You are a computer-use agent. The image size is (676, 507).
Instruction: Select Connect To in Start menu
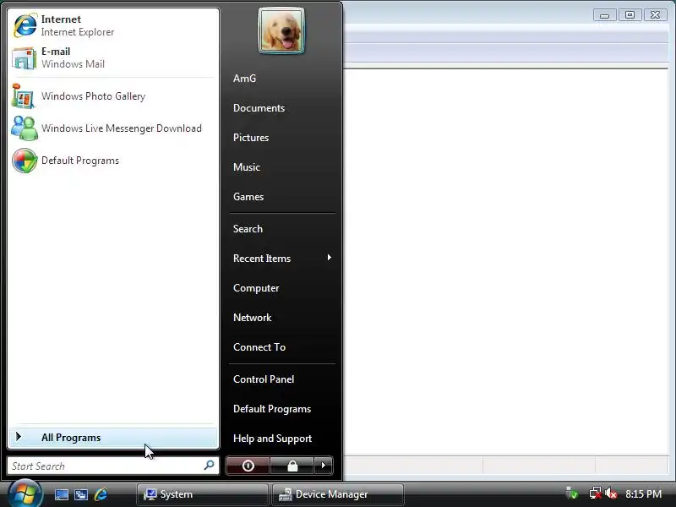click(259, 347)
